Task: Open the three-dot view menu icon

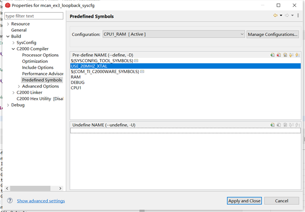Action: (298, 16)
